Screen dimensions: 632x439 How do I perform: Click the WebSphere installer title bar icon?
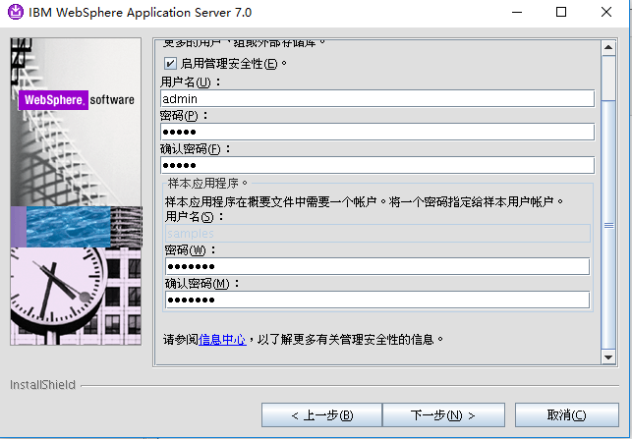[16, 12]
